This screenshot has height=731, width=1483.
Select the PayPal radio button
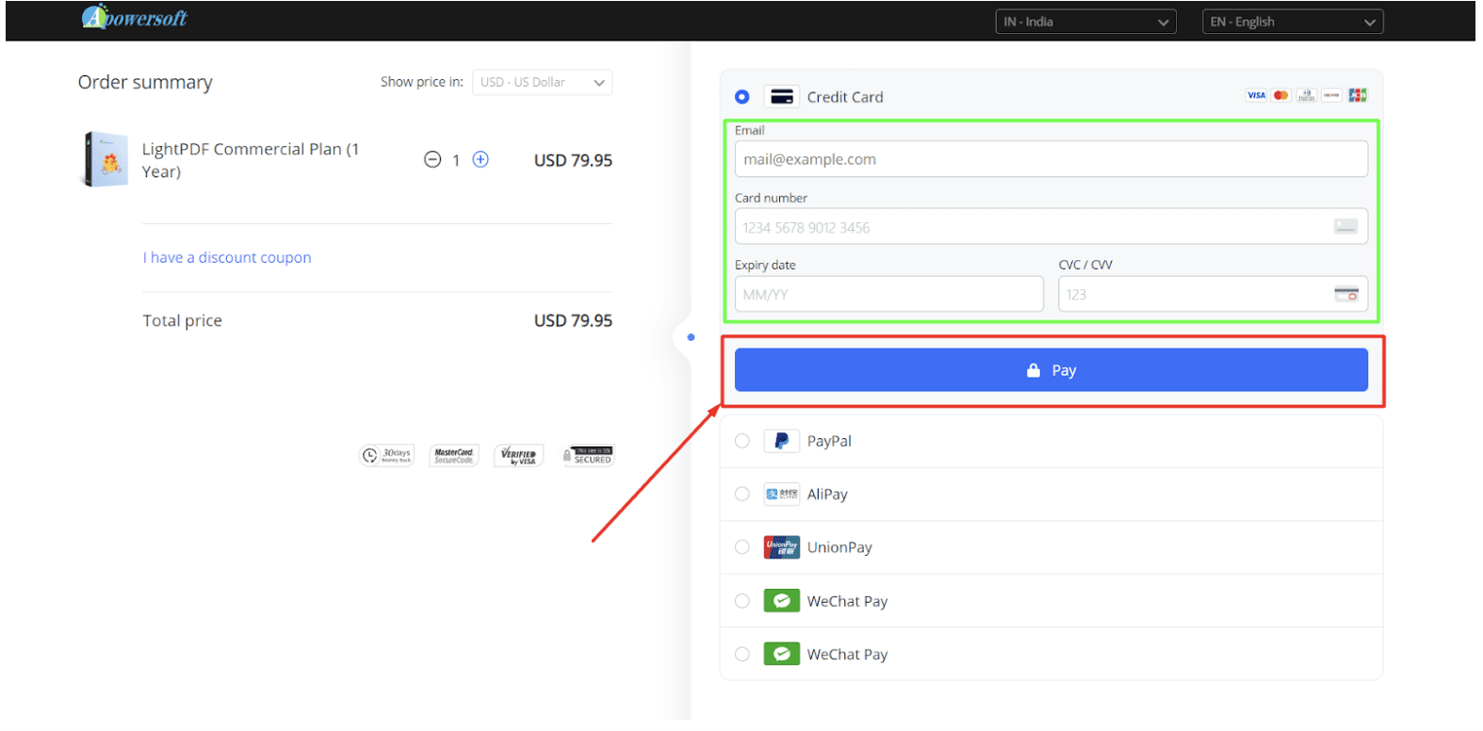click(742, 441)
